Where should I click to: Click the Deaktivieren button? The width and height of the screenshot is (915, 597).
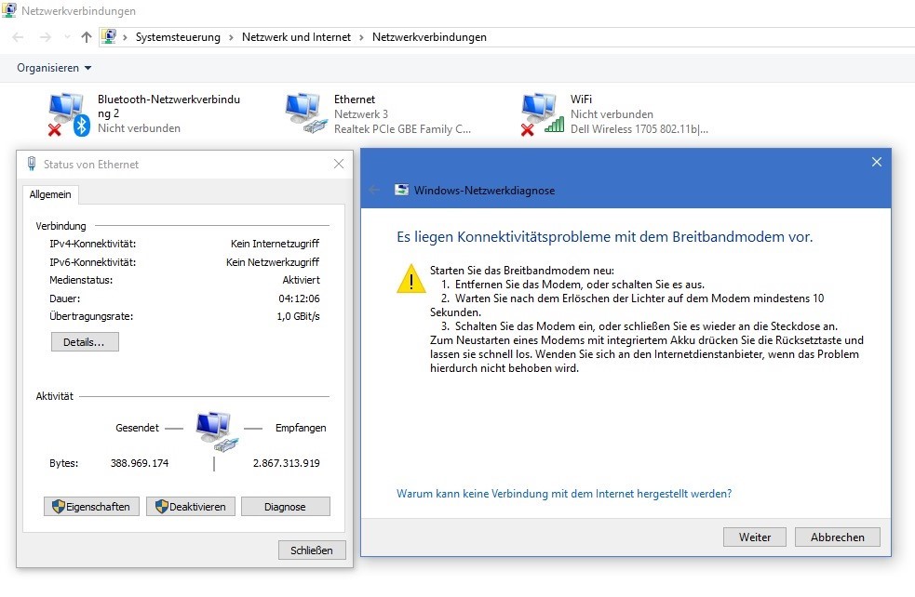(190, 507)
